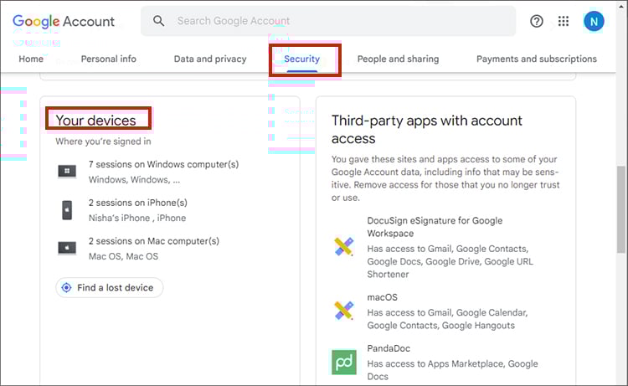
Task: Go to Data and privacy tab
Action: [x=210, y=59]
